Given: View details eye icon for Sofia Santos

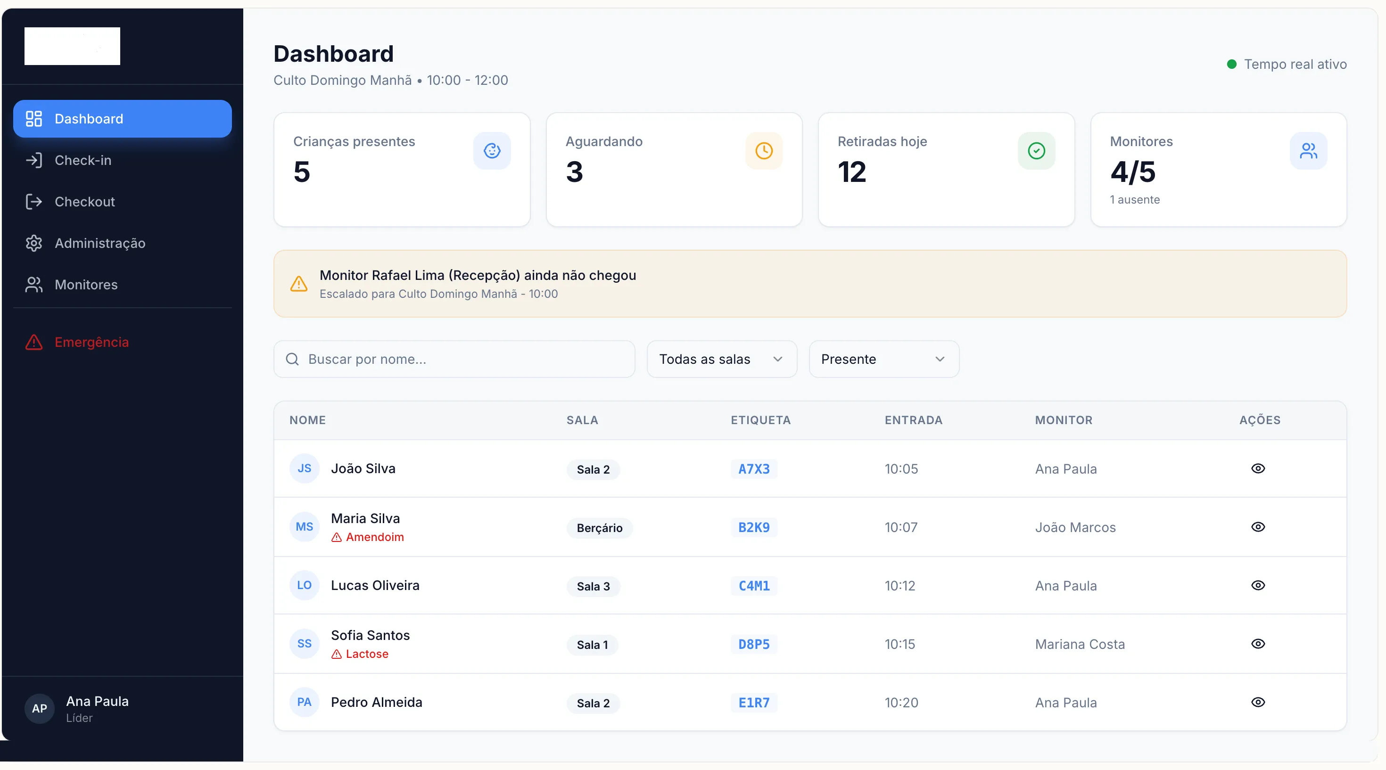Looking at the screenshot, I should click(x=1257, y=644).
